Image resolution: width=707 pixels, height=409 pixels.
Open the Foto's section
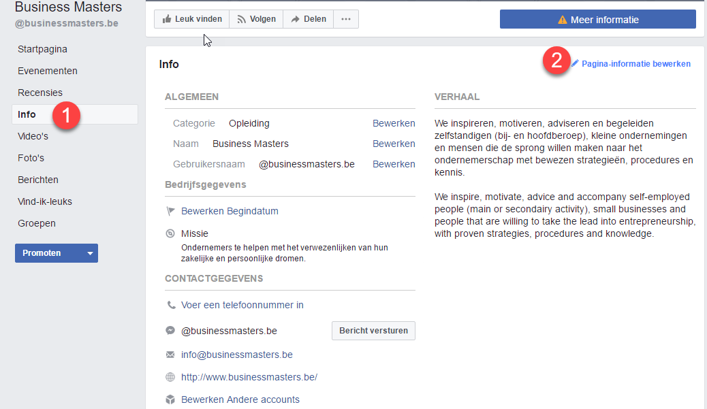31,158
